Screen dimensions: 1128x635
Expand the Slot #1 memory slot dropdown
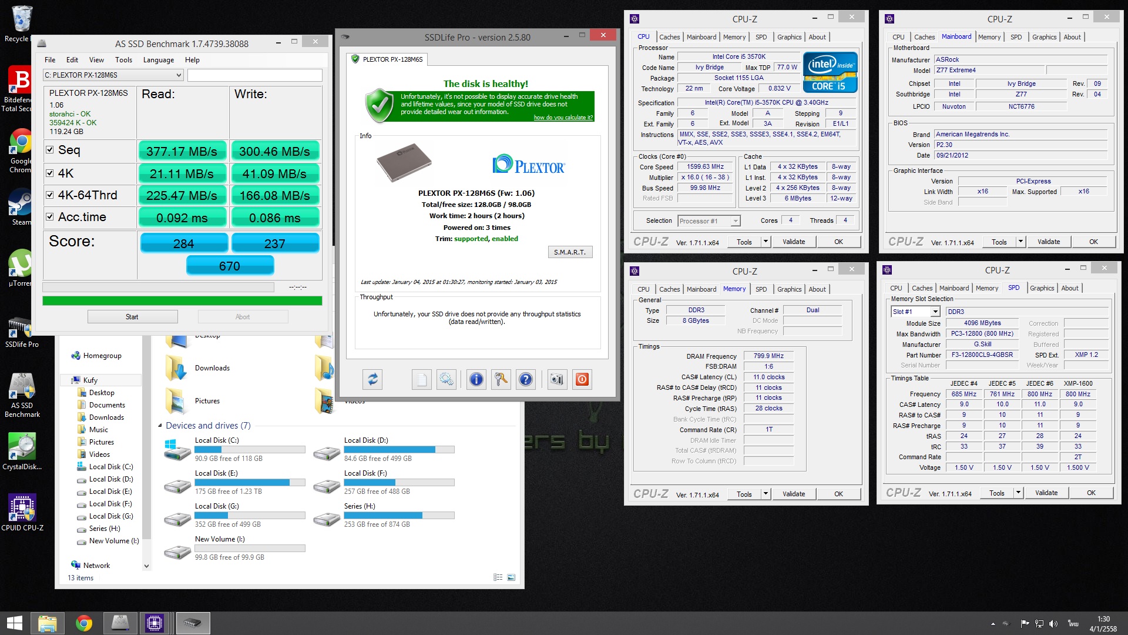[x=935, y=312]
